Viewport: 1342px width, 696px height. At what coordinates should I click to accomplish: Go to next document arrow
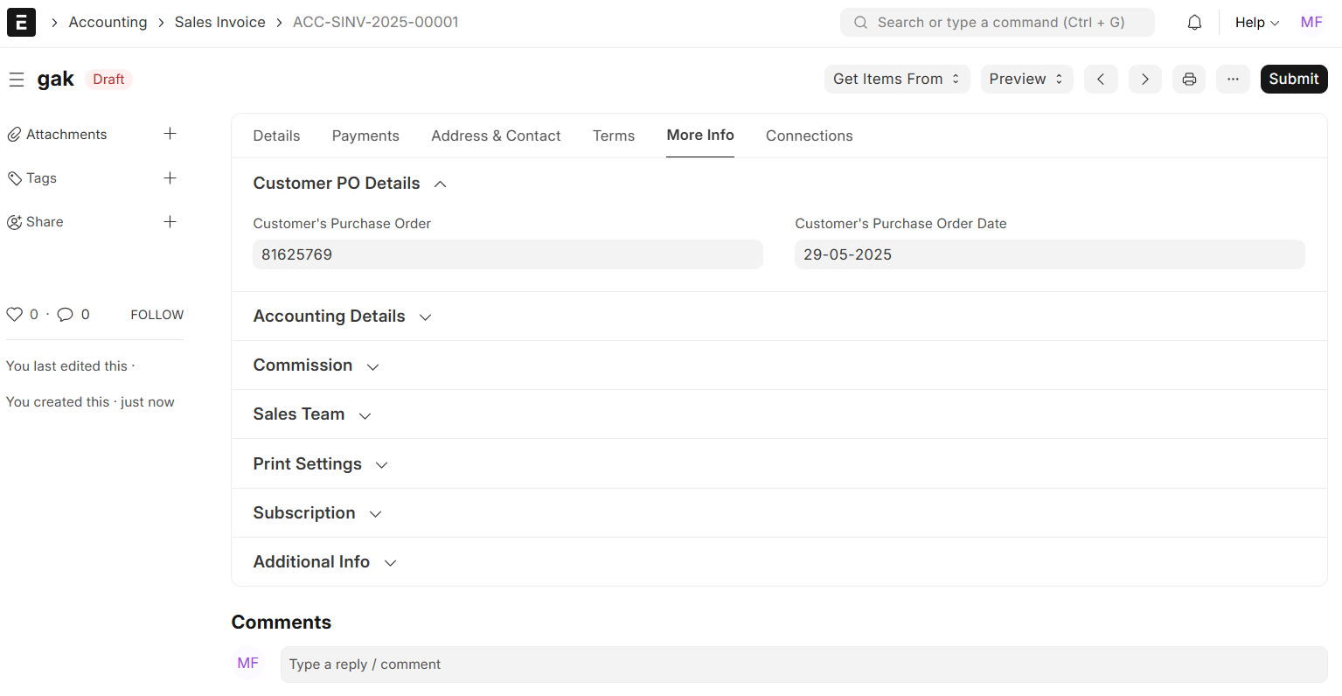pyautogui.click(x=1144, y=79)
